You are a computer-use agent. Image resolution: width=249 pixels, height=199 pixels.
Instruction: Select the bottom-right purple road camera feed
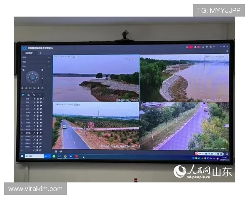tap(184, 126)
